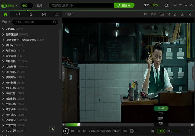Click the cloud upload icon
Viewport: 195px width, 136px height.
[167, 5]
